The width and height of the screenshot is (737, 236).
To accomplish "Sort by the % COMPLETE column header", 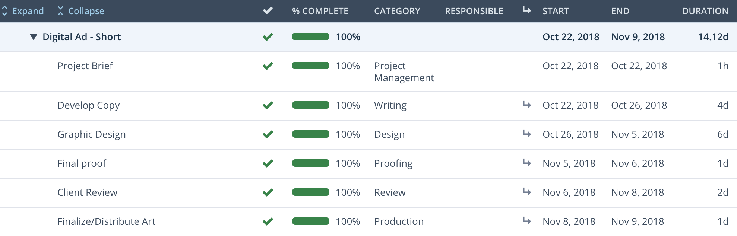I will click(x=320, y=11).
